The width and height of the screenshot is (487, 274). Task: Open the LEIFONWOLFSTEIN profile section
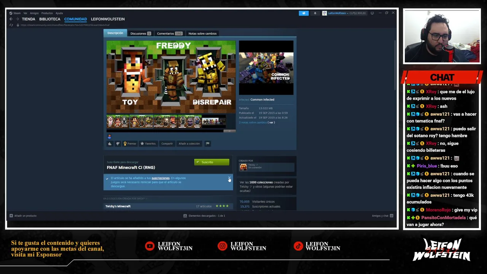108,19
